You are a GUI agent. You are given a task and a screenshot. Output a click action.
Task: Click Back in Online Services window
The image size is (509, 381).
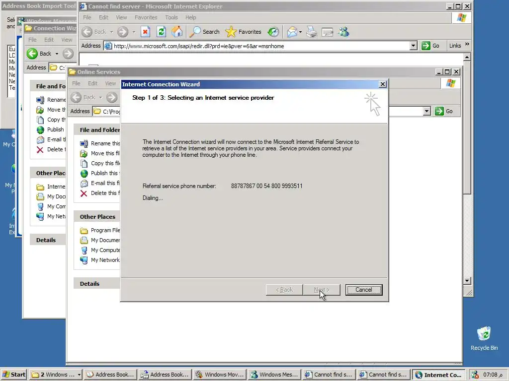pyautogui.click(x=83, y=97)
